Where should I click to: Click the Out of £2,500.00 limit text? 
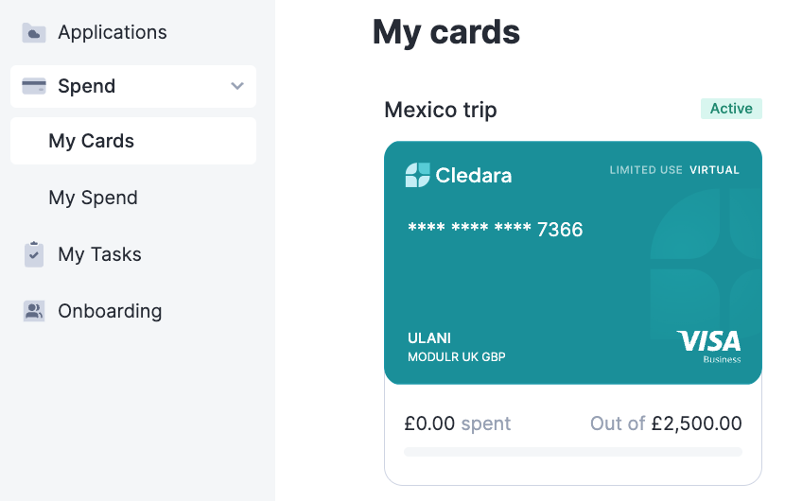(666, 423)
